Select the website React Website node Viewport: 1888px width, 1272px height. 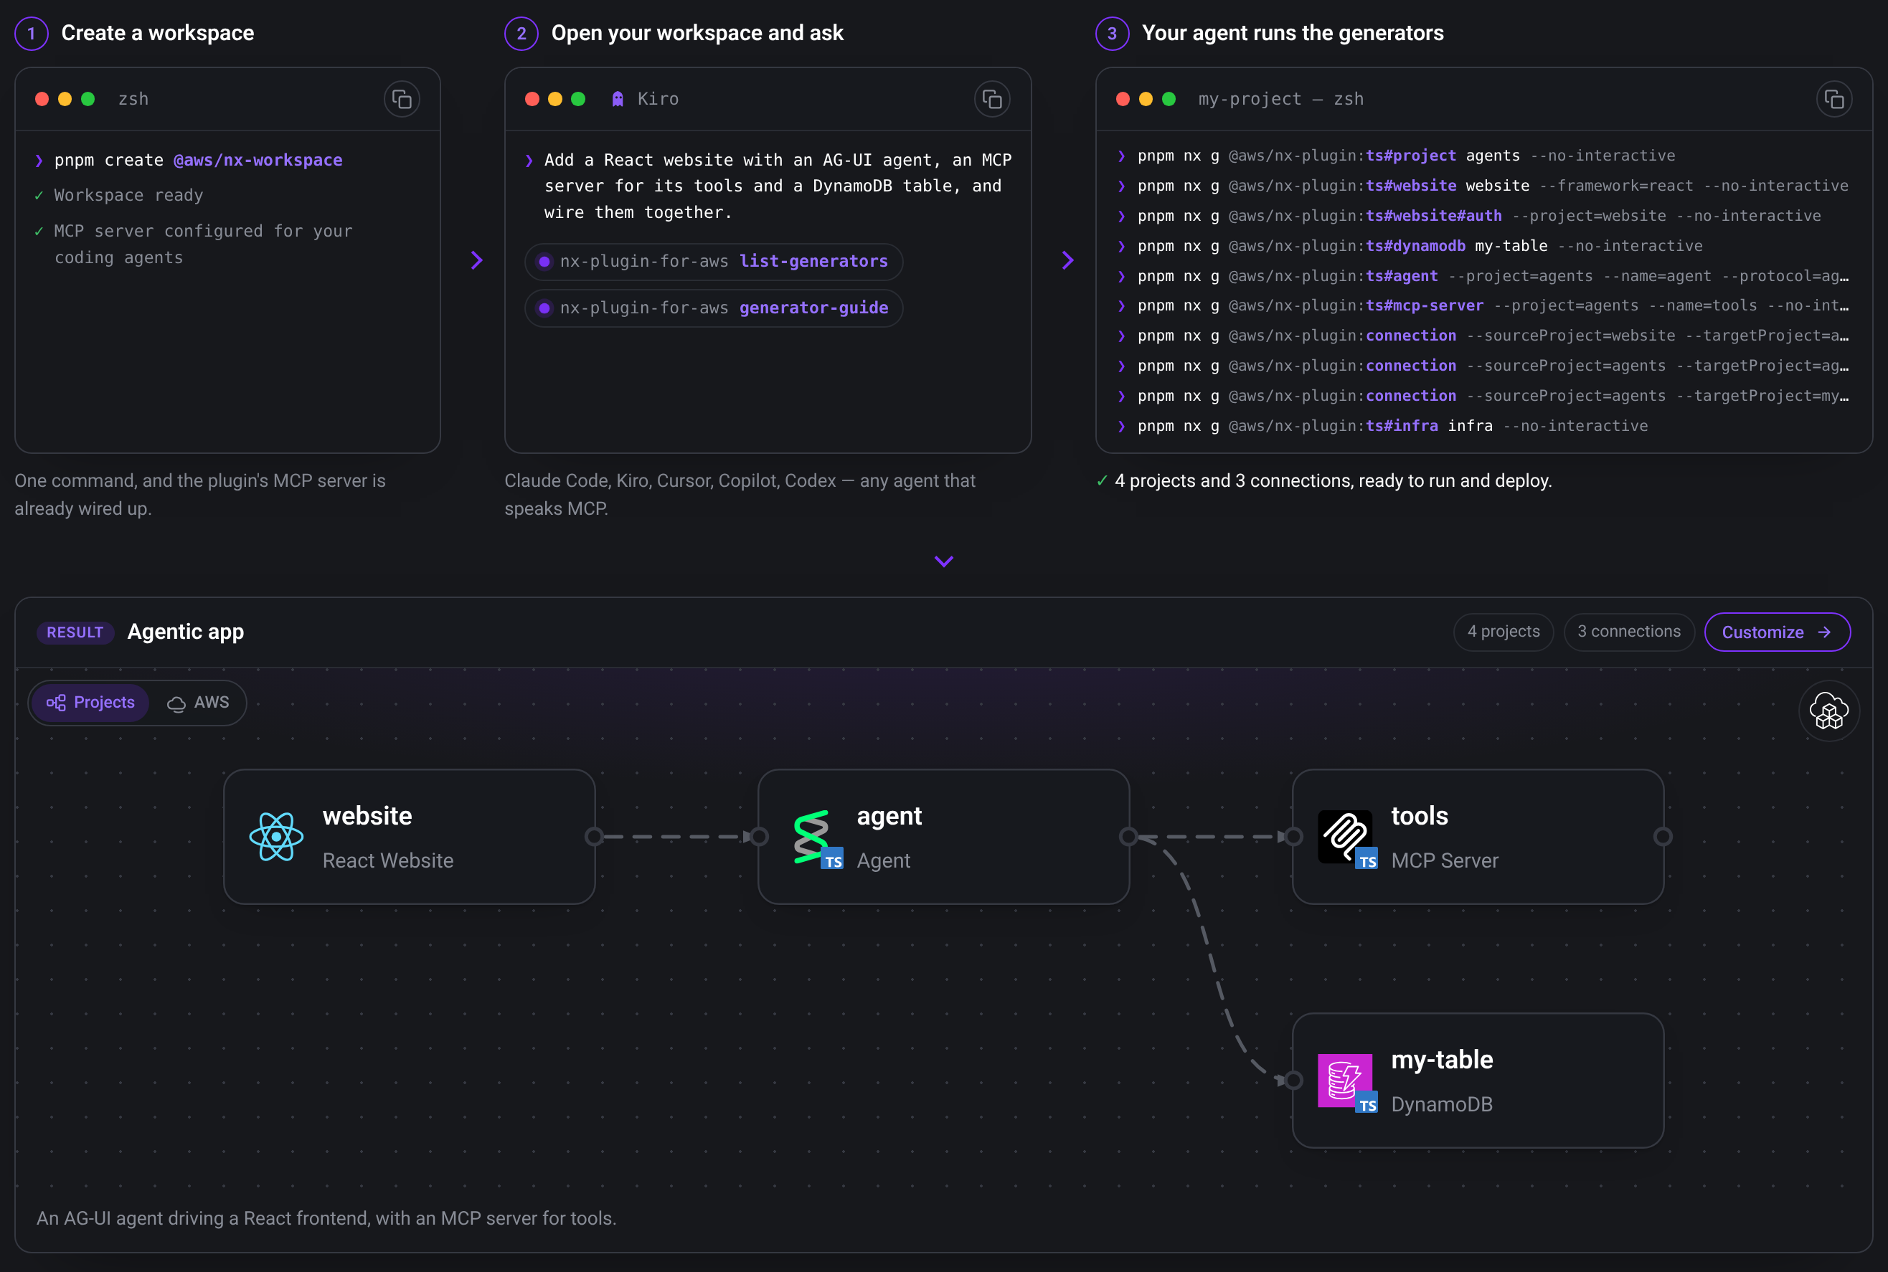point(409,836)
